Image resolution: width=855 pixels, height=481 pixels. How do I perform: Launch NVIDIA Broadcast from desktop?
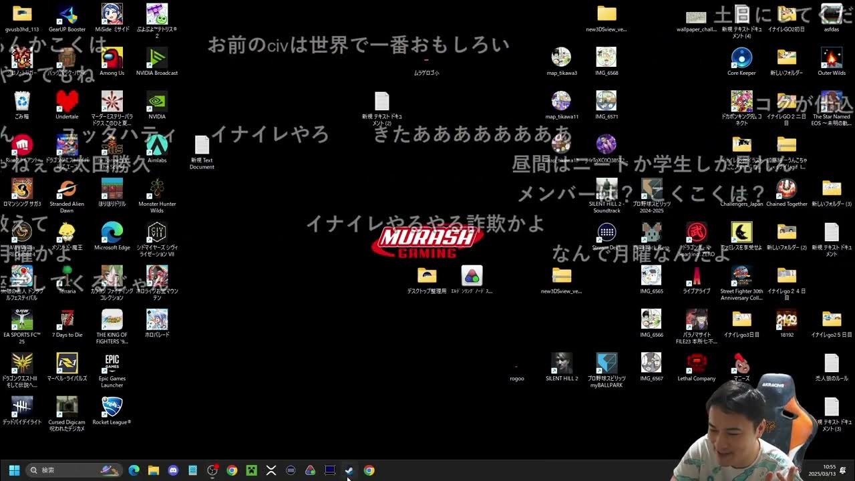point(157,58)
